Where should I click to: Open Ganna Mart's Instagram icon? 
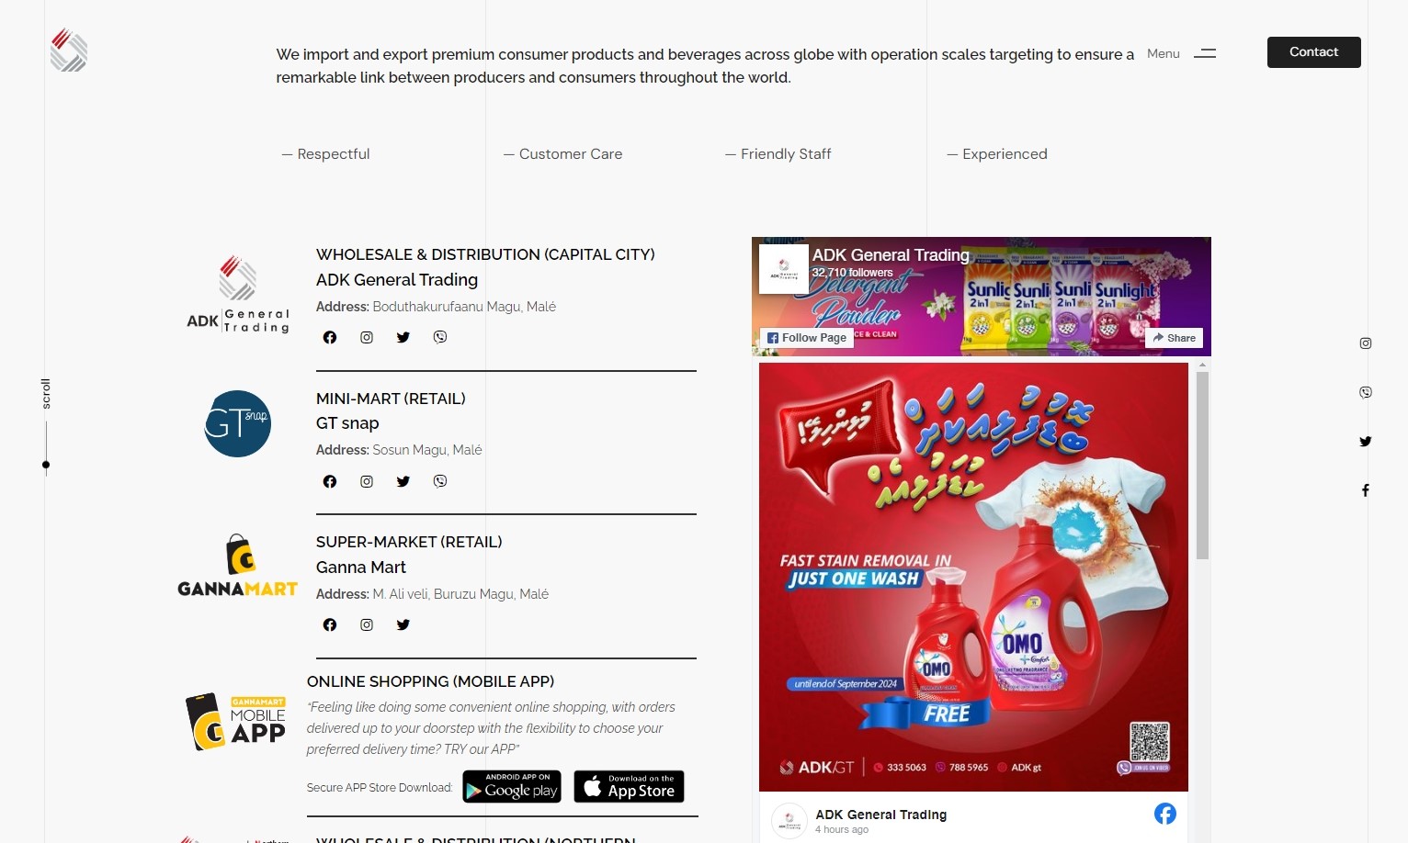click(x=367, y=624)
